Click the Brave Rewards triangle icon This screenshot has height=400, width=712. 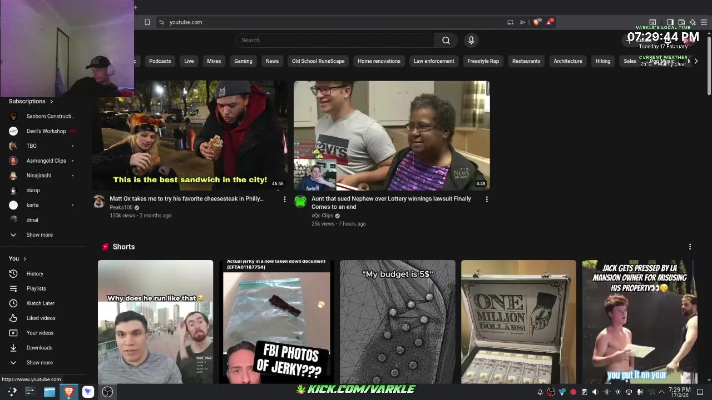click(x=550, y=22)
